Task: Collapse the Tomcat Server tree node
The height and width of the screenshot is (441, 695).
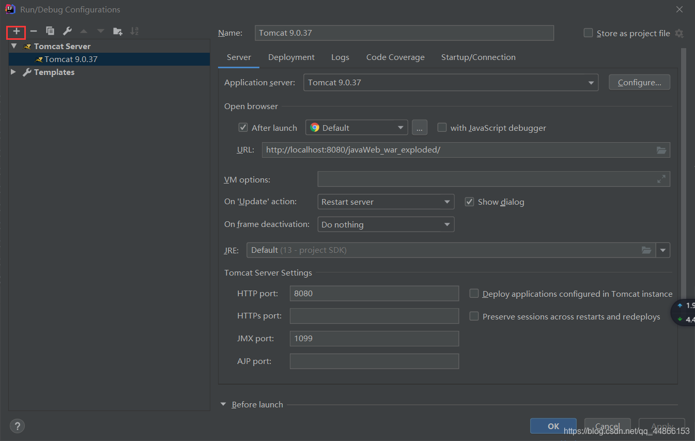Action: [x=14, y=46]
